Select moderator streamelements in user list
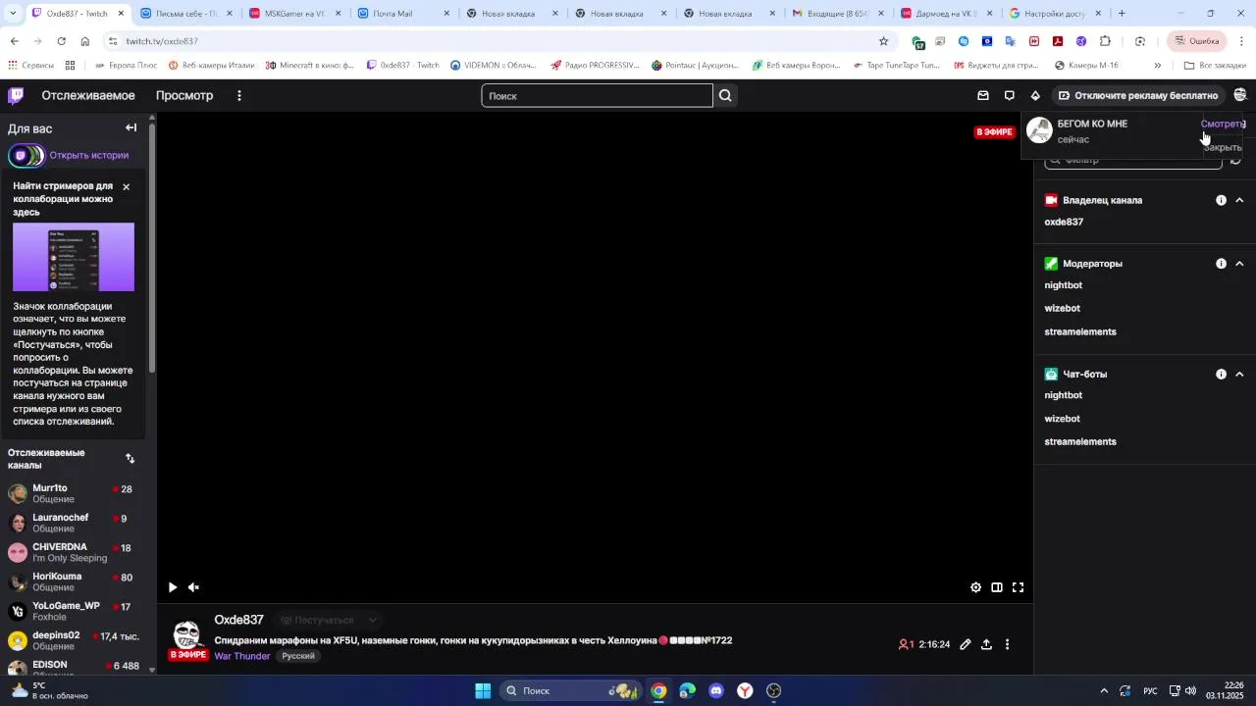Image resolution: width=1256 pixels, height=706 pixels. point(1080,331)
